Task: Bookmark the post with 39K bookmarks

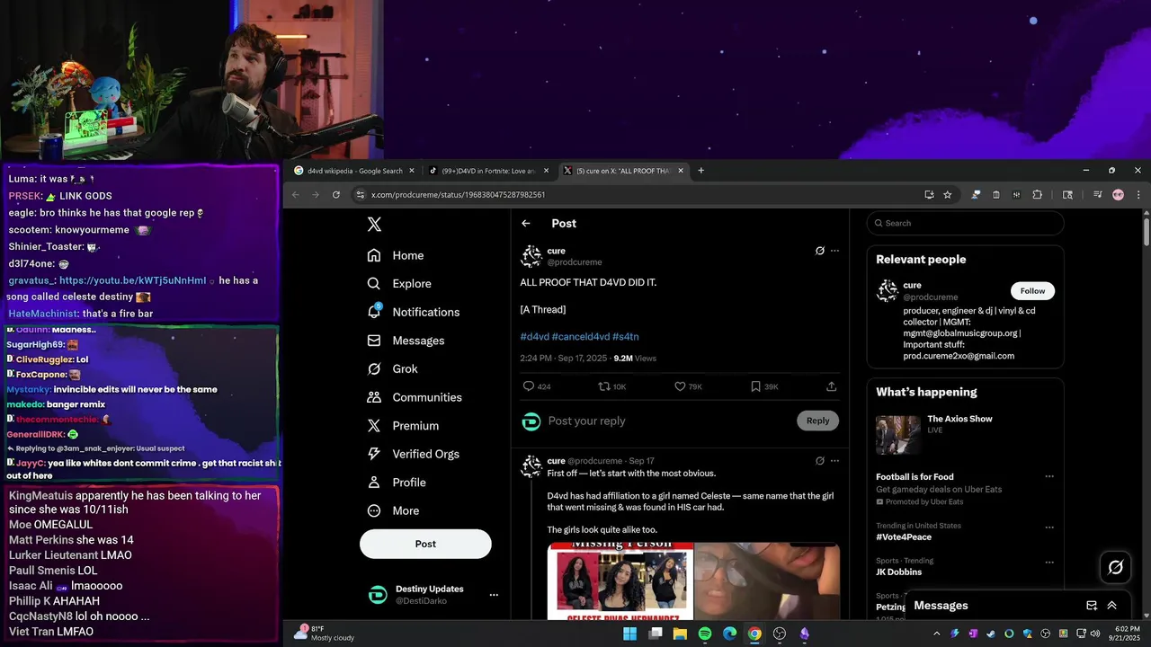Action: pos(755,386)
